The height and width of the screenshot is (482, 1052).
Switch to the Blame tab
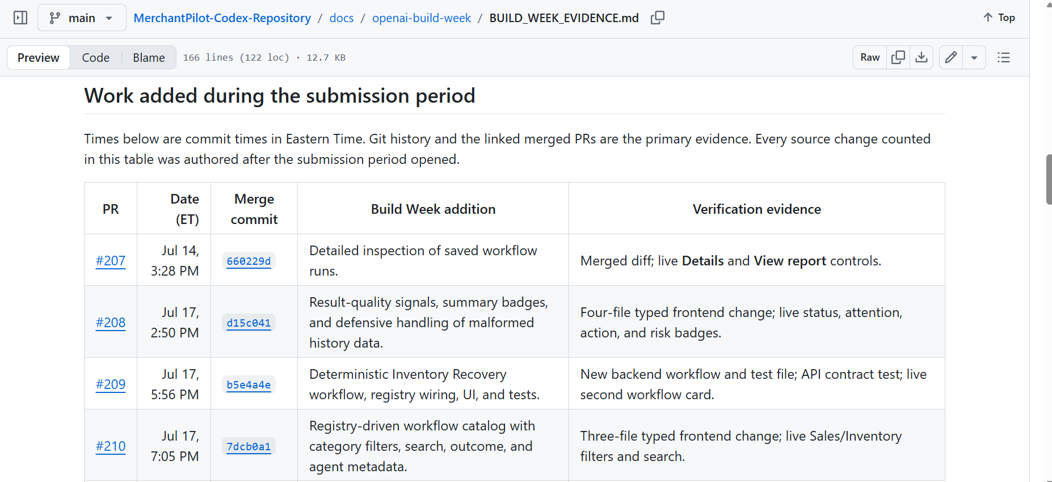tap(149, 57)
